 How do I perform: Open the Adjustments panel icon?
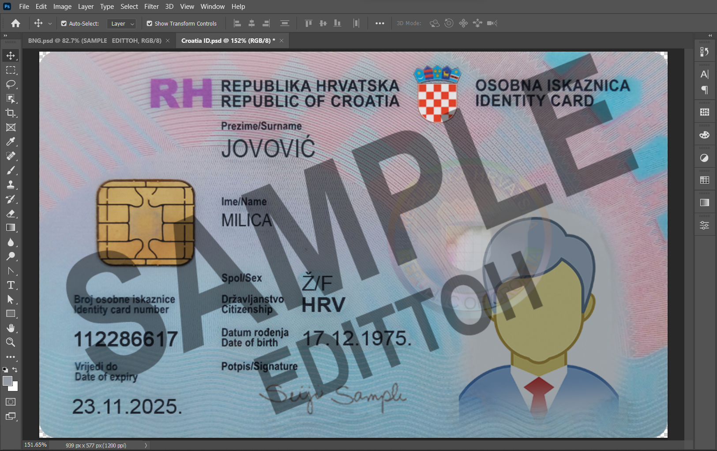705,158
